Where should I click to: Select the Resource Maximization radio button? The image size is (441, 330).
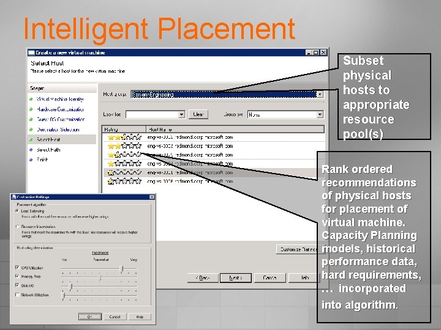(x=18, y=227)
